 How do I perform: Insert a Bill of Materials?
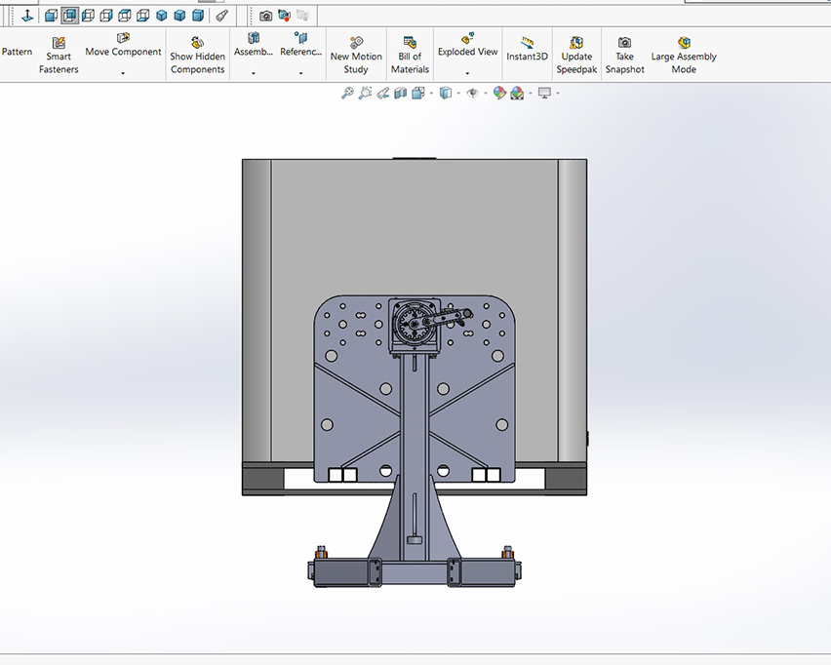tap(410, 56)
